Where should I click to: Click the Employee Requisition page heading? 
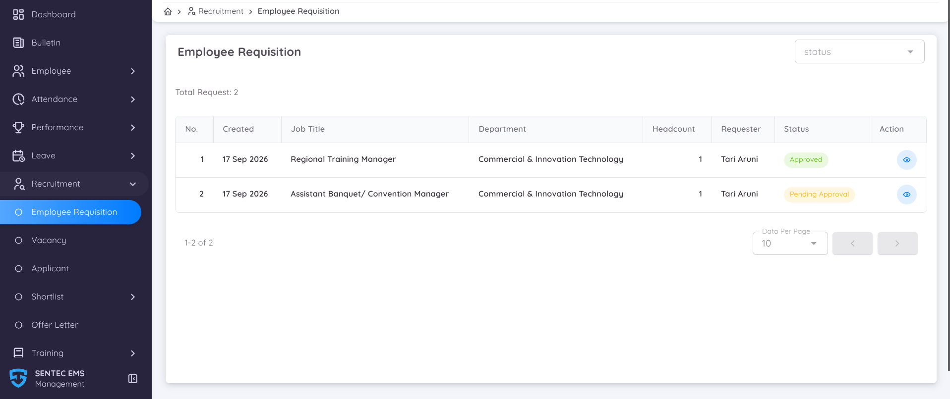[239, 52]
